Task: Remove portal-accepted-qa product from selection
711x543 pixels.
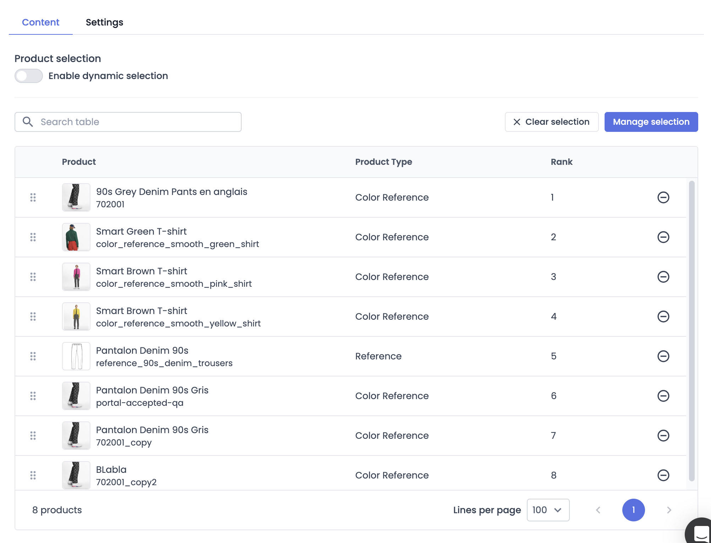Action: [x=663, y=396]
